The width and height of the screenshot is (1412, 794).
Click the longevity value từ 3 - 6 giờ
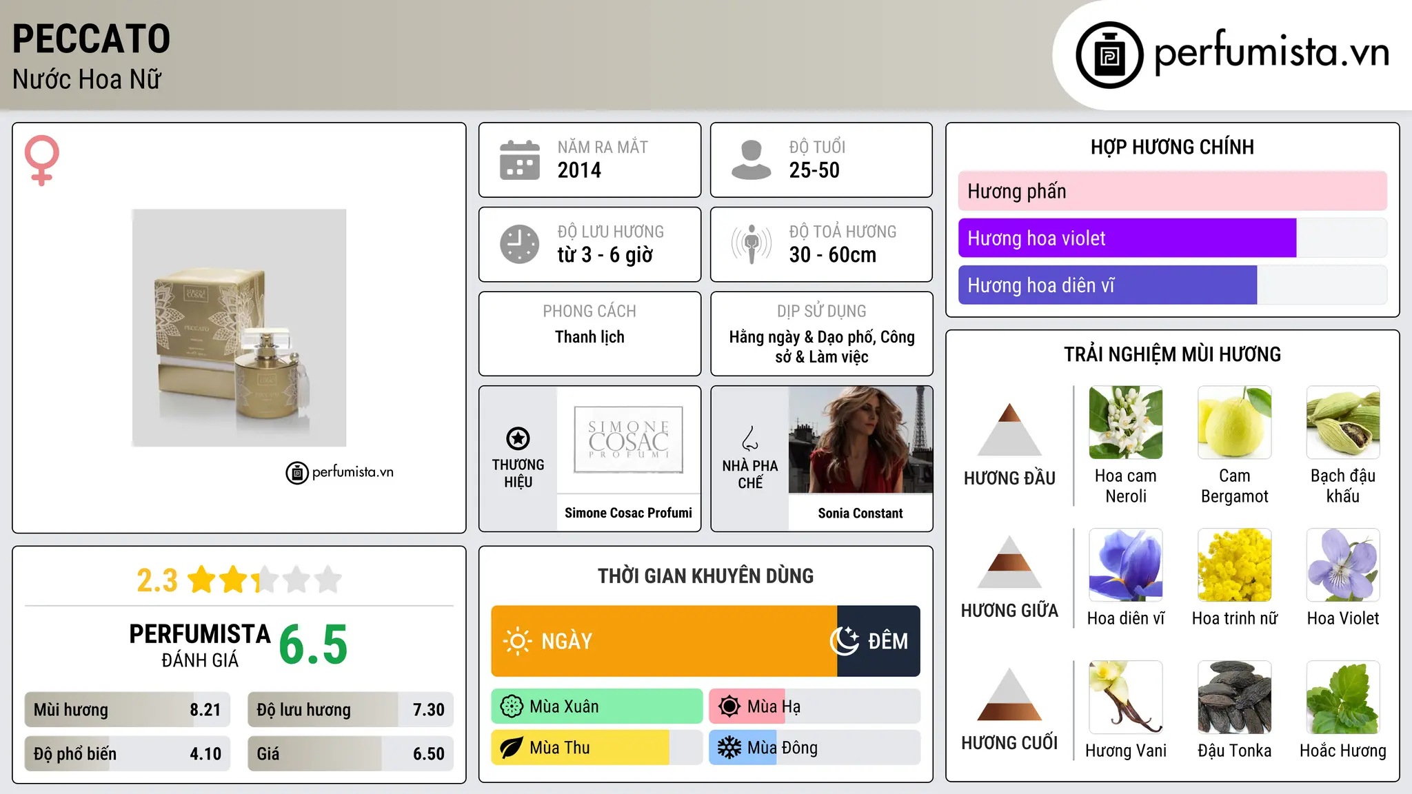point(605,255)
